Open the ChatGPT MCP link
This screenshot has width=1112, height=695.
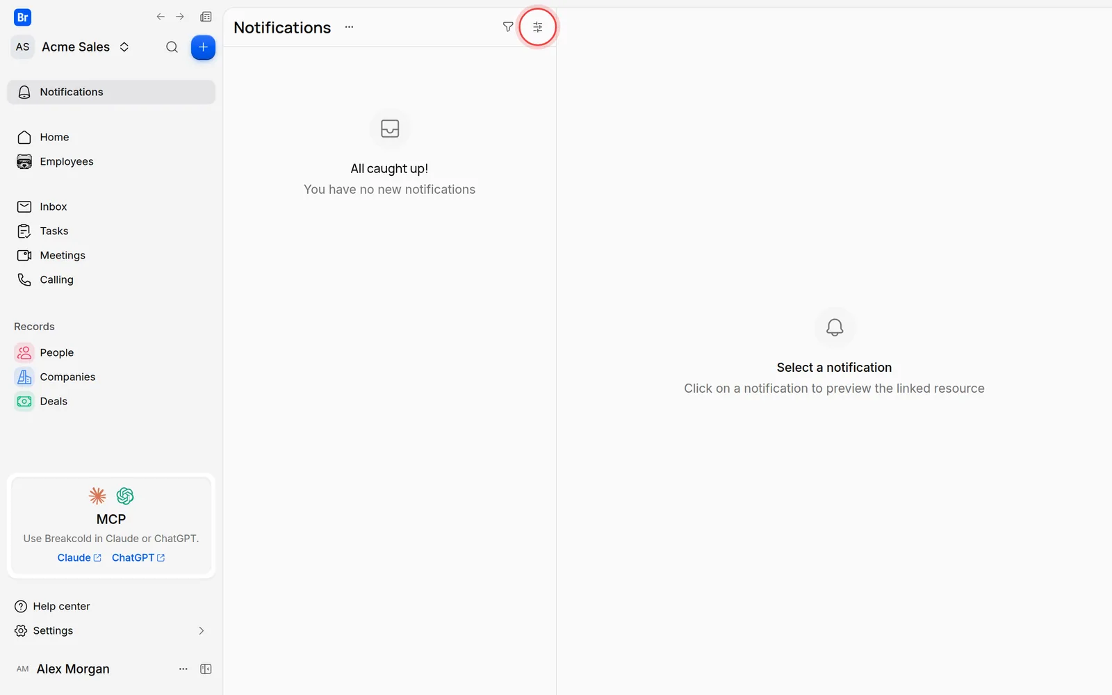138,557
